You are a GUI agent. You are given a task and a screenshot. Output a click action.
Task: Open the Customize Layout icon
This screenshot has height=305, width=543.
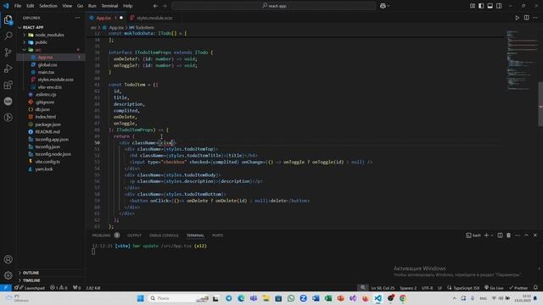(473, 6)
